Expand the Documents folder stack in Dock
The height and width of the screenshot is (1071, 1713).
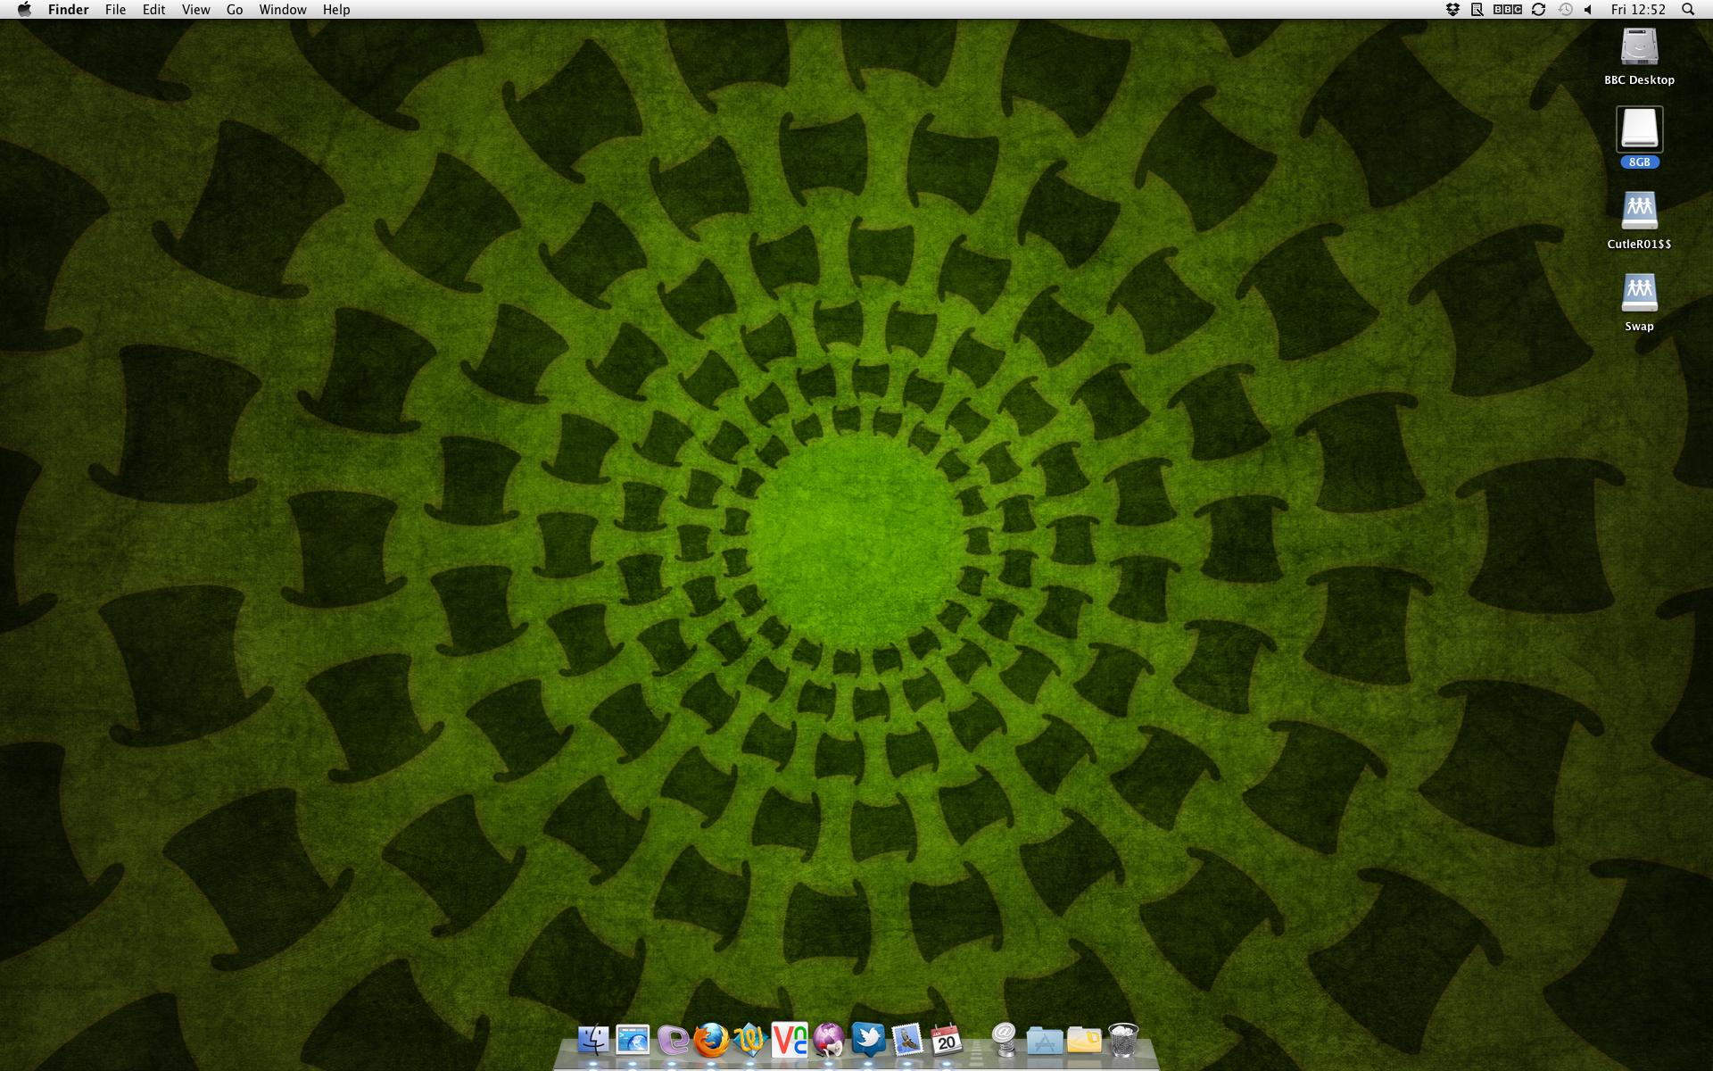click(x=1083, y=1040)
